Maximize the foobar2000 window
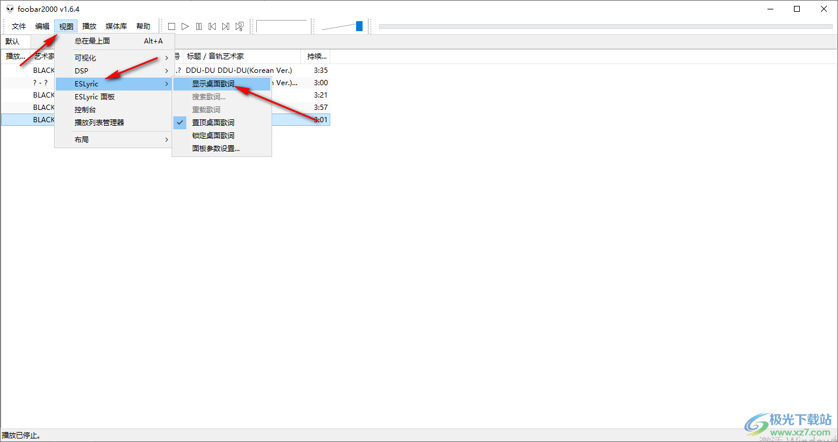Viewport: 838px width, 442px height. click(x=797, y=9)
